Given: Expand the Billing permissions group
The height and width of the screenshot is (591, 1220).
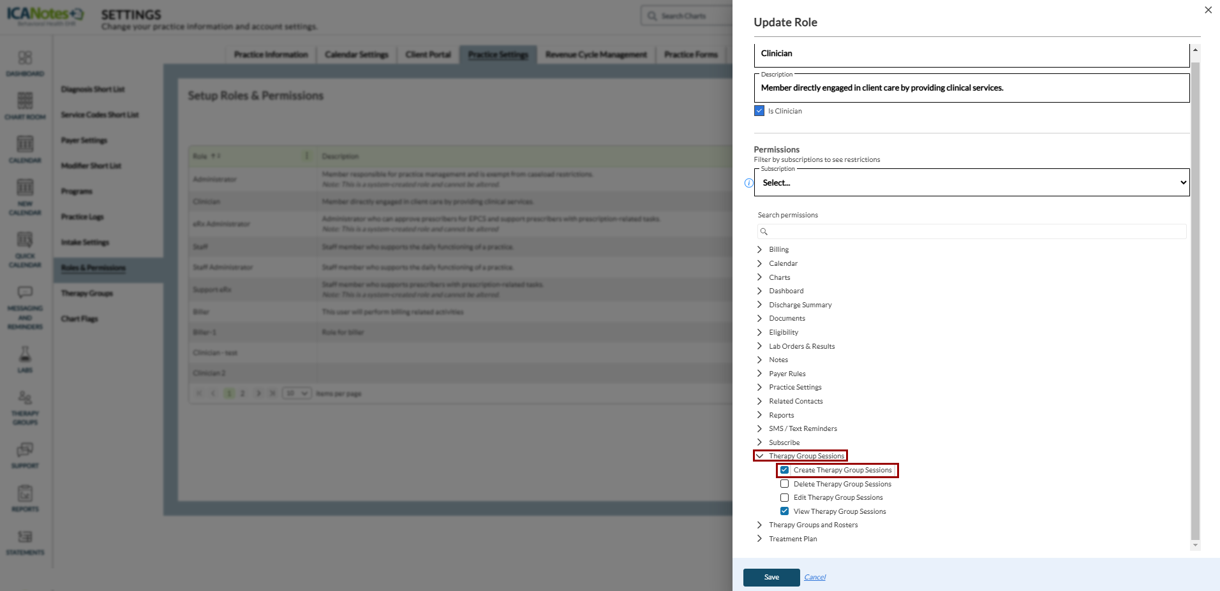Looking at the screenshot, I should [759, 249].
